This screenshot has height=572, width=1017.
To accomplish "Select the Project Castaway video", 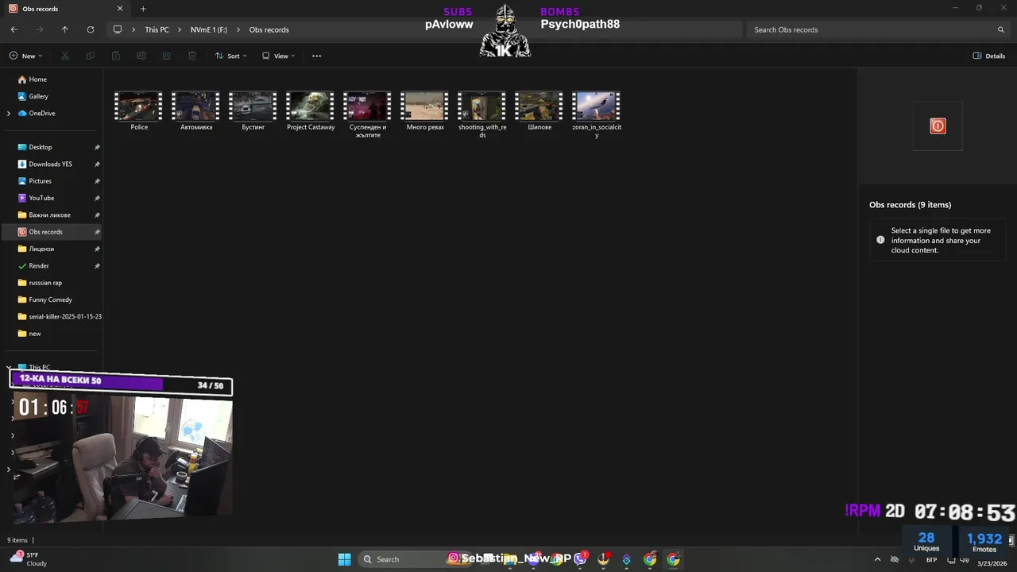I will pyautogui.click(x=311, y=110).
